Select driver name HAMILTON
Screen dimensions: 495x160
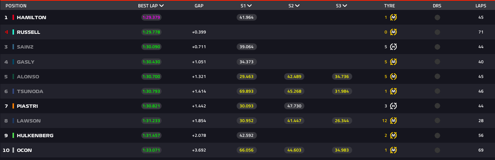31,17
